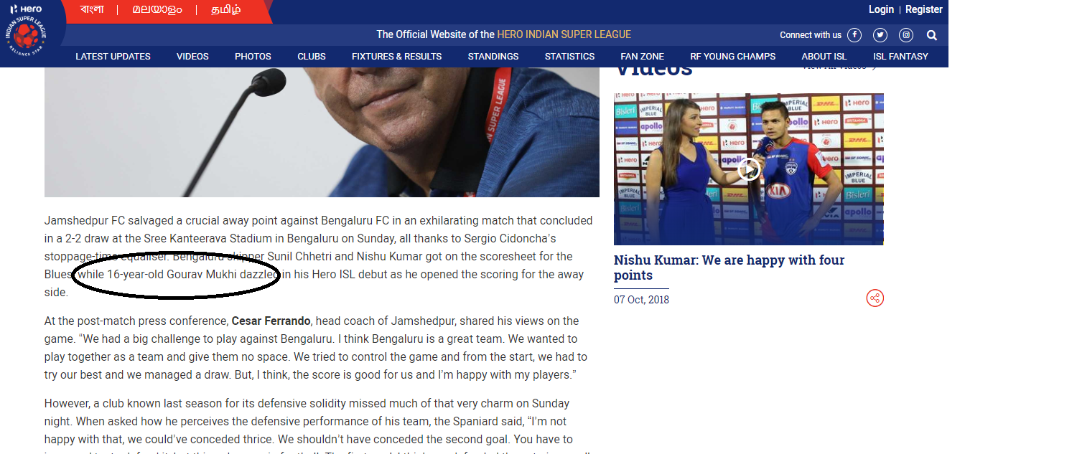Open the Fixtures & Results menu
This screenshot has height=454, width=1077.
click(x=396, y=57)
